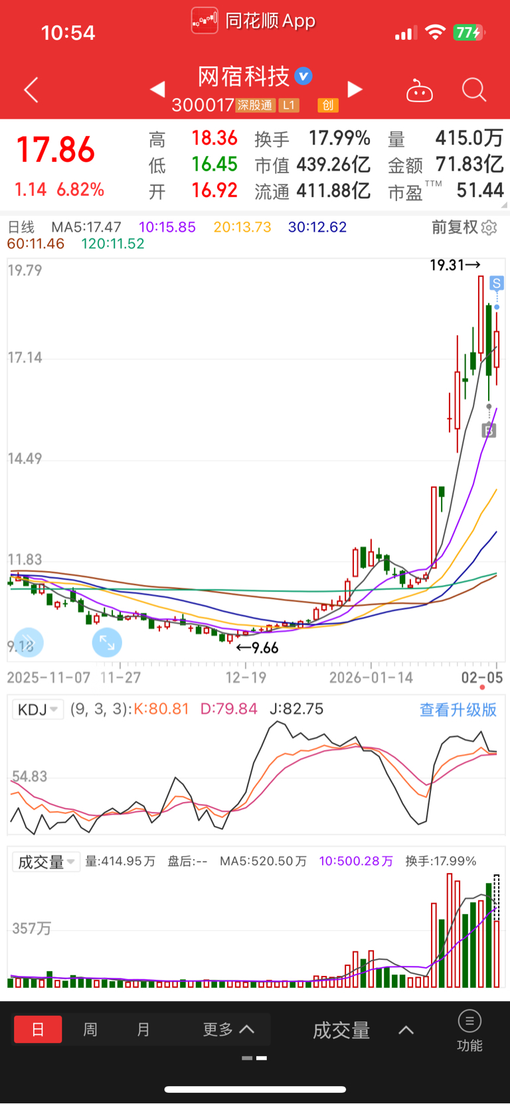The width and height of the screenshot is (510, 1104).
Task: Tap the 换手:17.99% label in volume panel
Action: click(441, 861)
